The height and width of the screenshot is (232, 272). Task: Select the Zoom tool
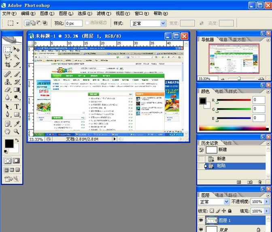point(17,132)
